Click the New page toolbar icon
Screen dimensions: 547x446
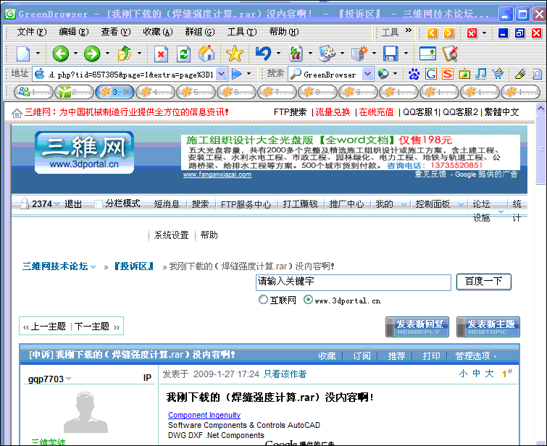(x=23, y=54)
